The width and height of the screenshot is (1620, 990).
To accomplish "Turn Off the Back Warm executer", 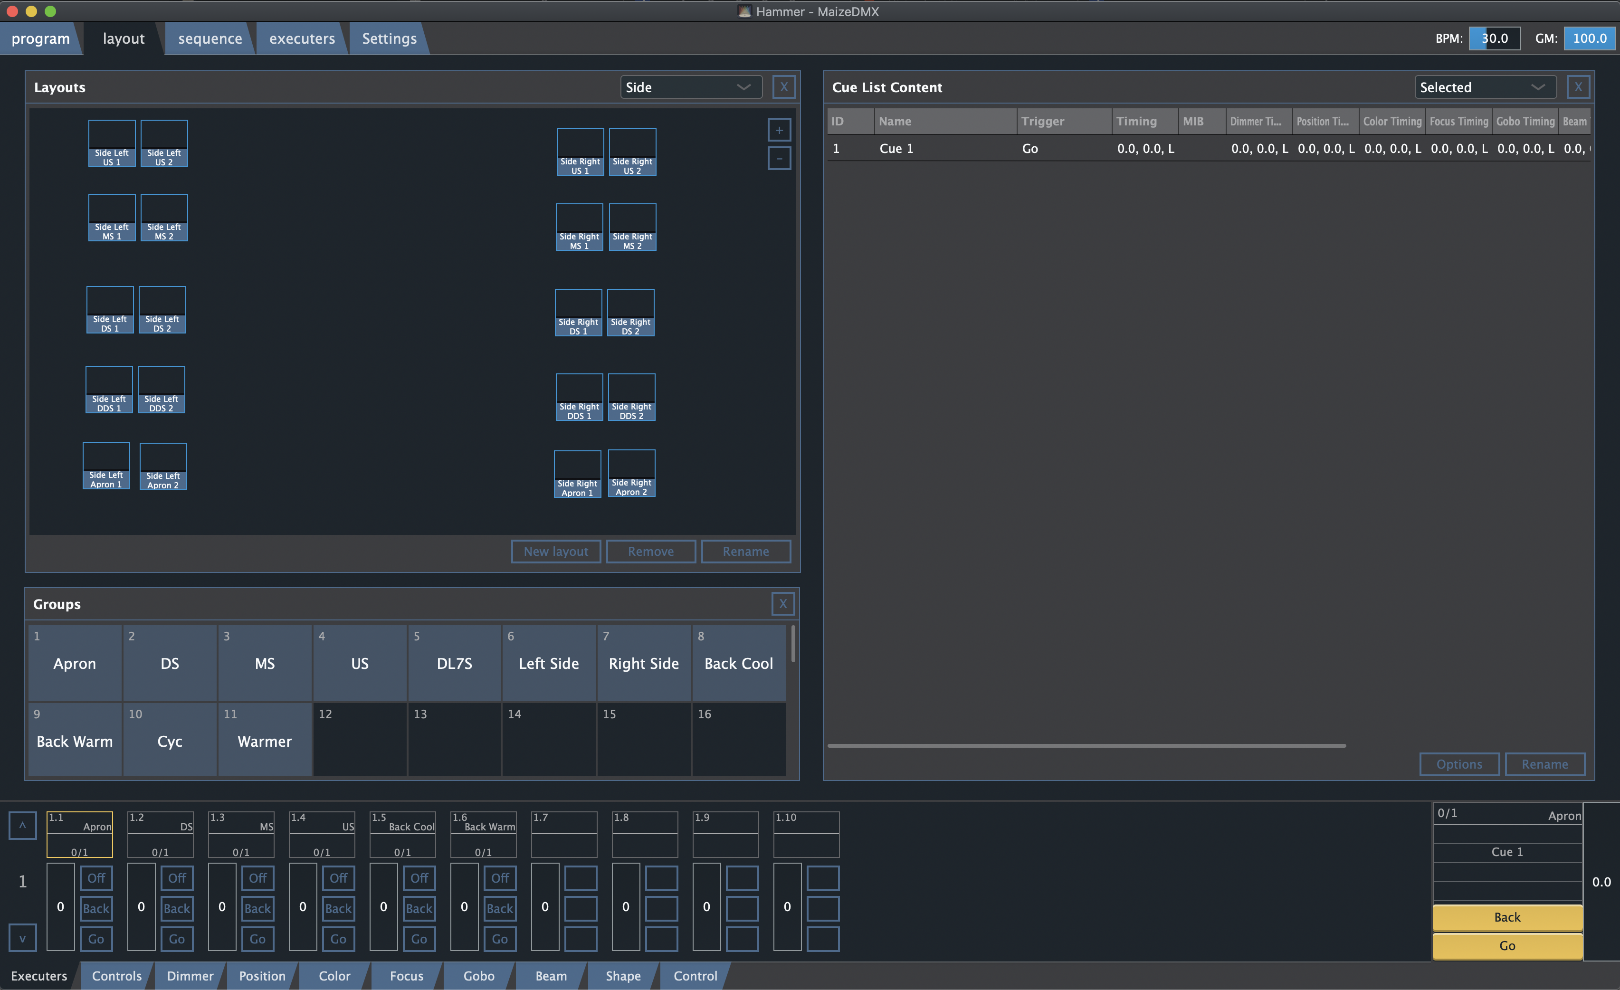I will click(500, 878).
